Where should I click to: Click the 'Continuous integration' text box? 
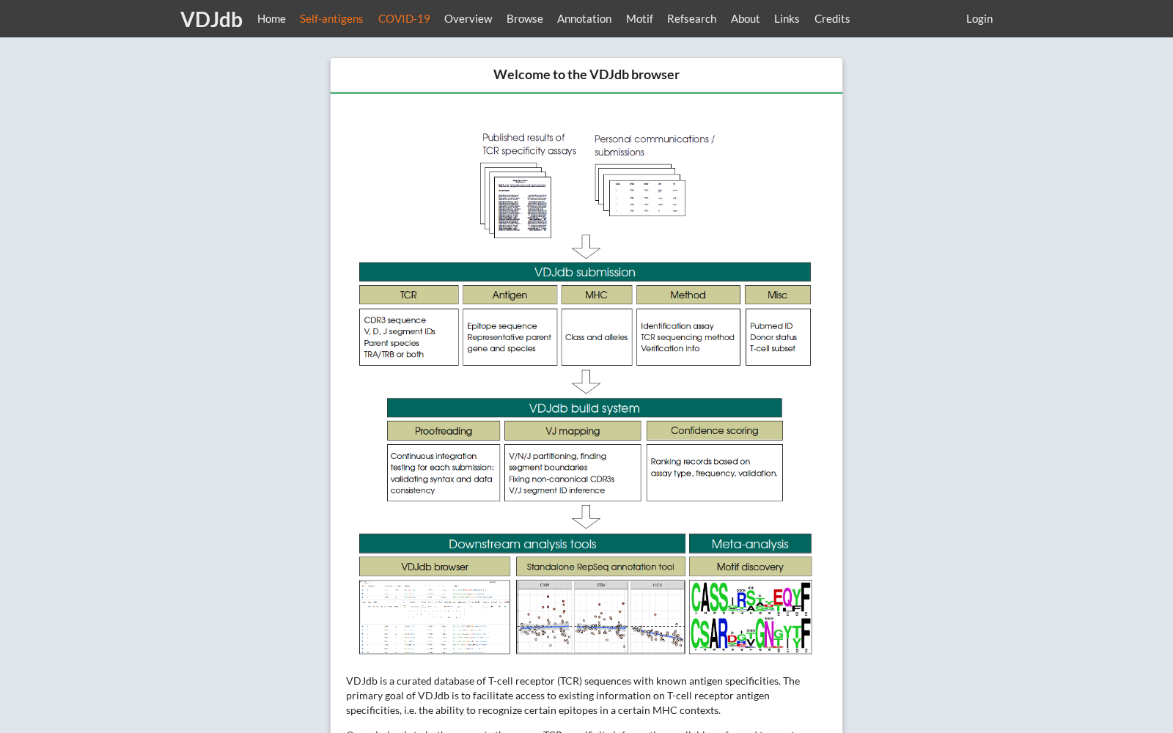(444, 473)
